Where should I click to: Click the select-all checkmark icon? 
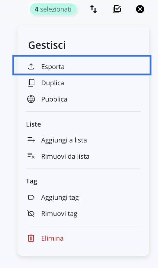(117, 9)
